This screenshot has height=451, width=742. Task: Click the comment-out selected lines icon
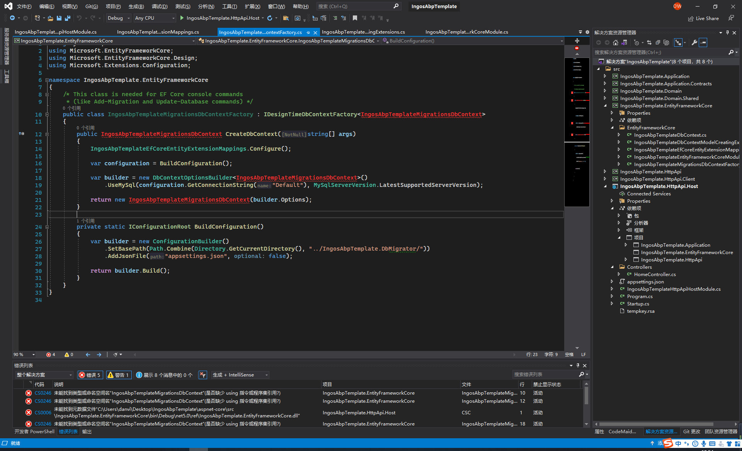point(335,18)
